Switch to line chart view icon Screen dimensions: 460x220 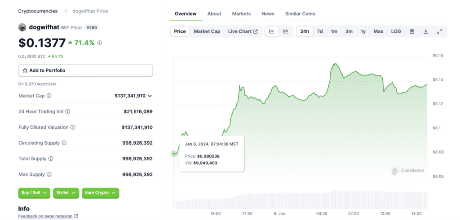tap(272, 31)
